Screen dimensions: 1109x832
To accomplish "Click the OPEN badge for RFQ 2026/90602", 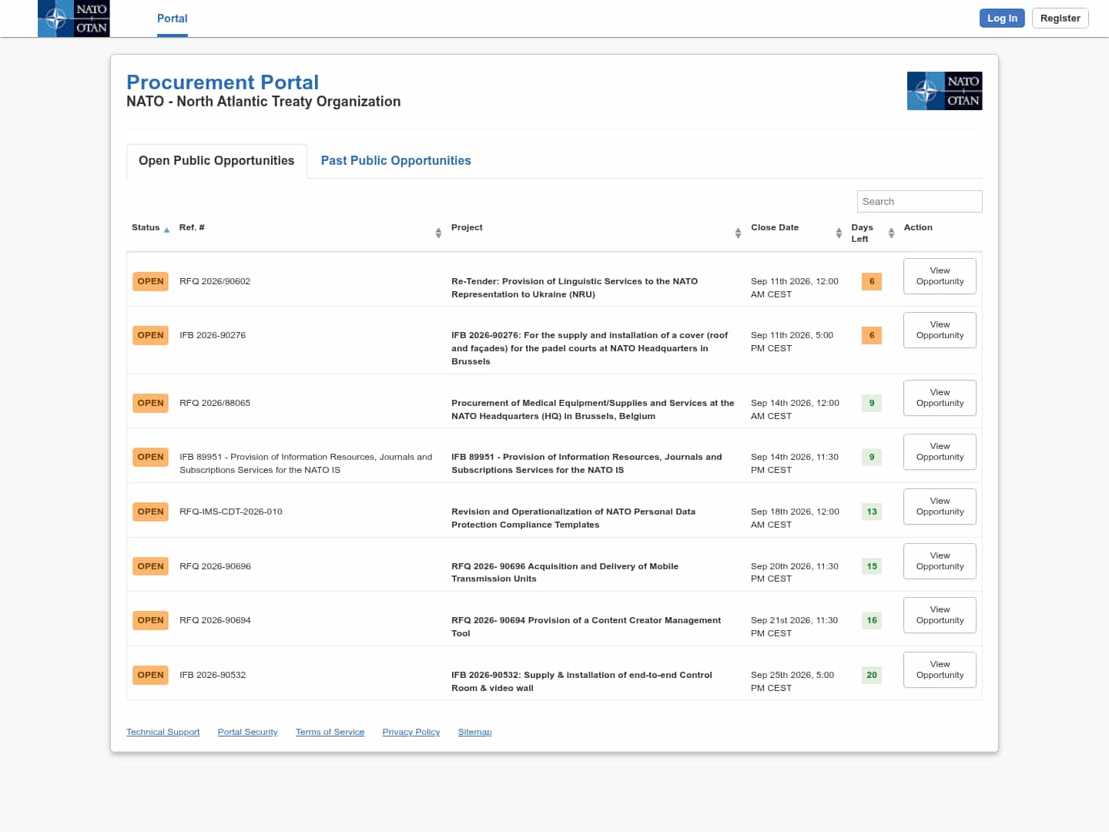I will pyautogui.click(x=150, y=281).
